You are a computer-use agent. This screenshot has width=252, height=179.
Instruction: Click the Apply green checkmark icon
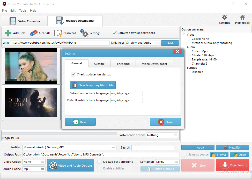[194, 147]
